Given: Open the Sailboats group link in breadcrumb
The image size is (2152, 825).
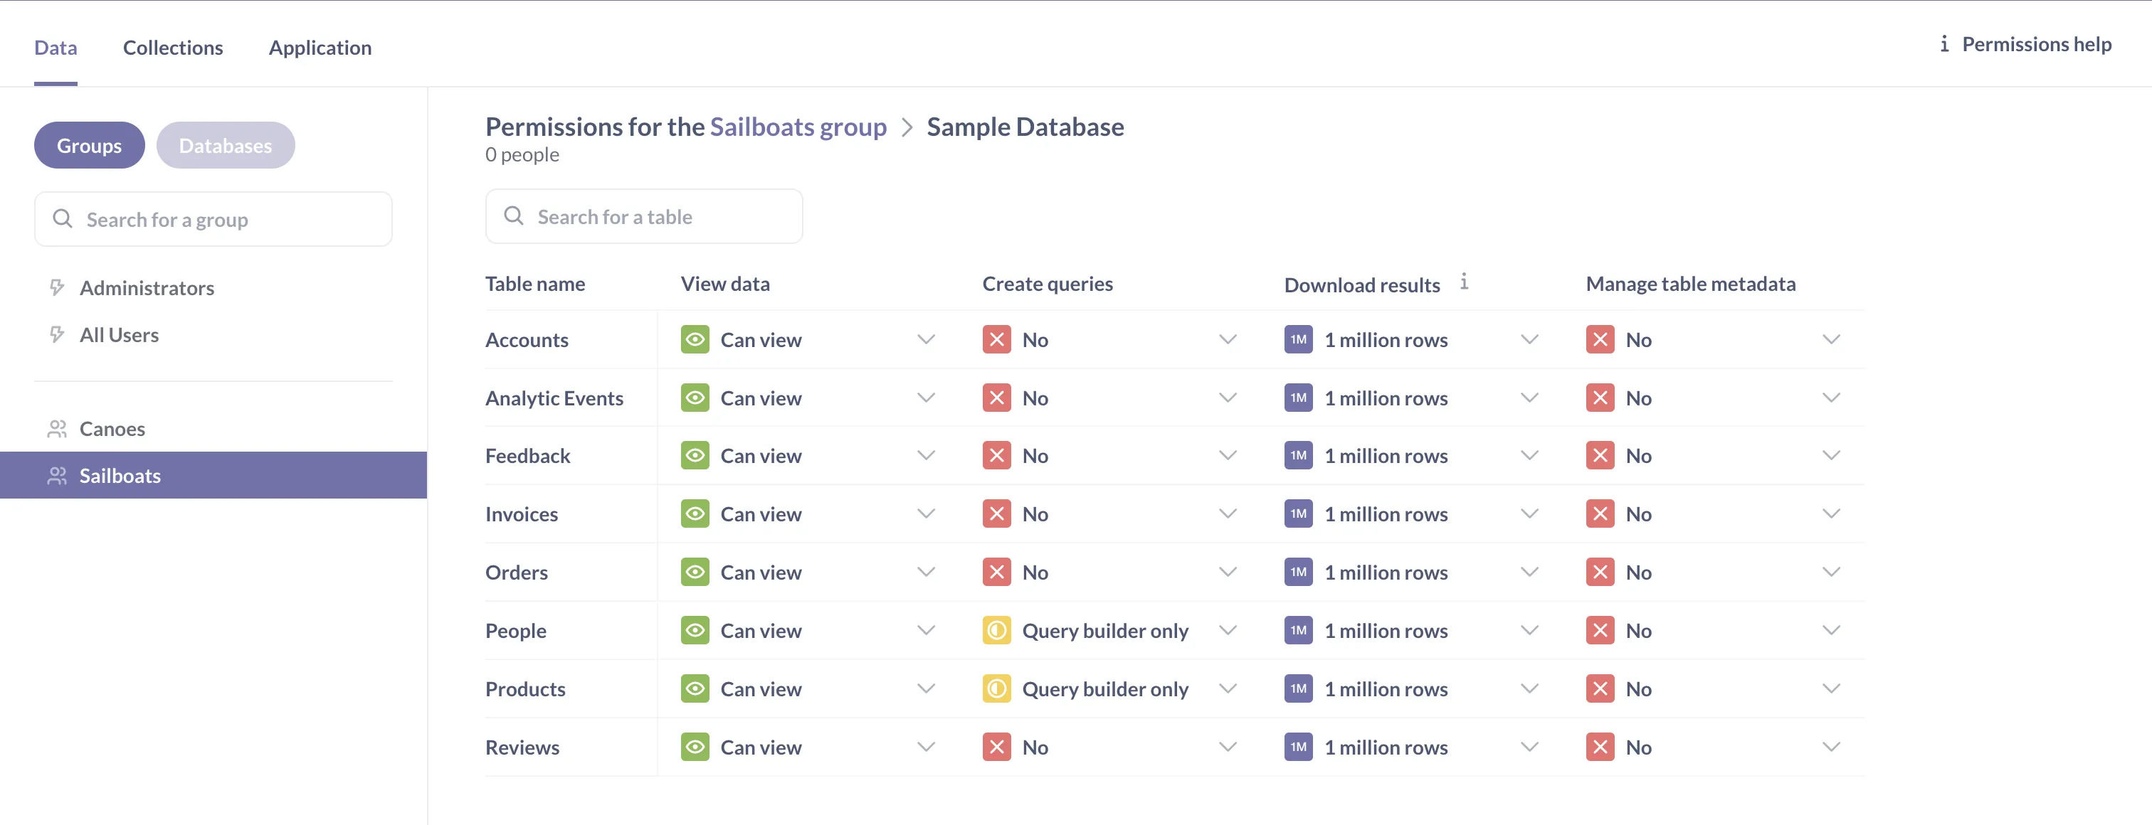Looking at the screenshot, I should coord(798,126).
